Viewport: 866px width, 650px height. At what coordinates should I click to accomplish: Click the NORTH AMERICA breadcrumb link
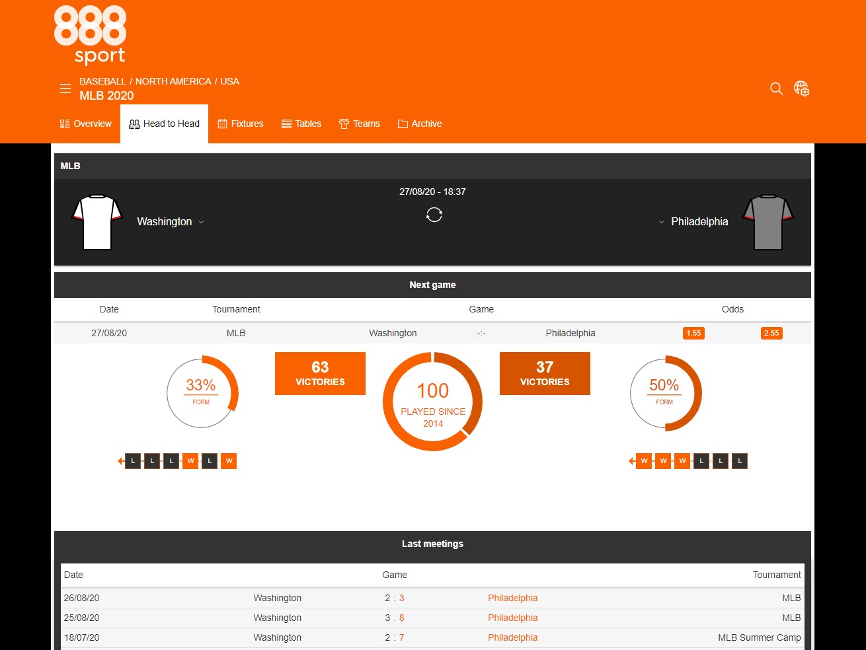173,81
